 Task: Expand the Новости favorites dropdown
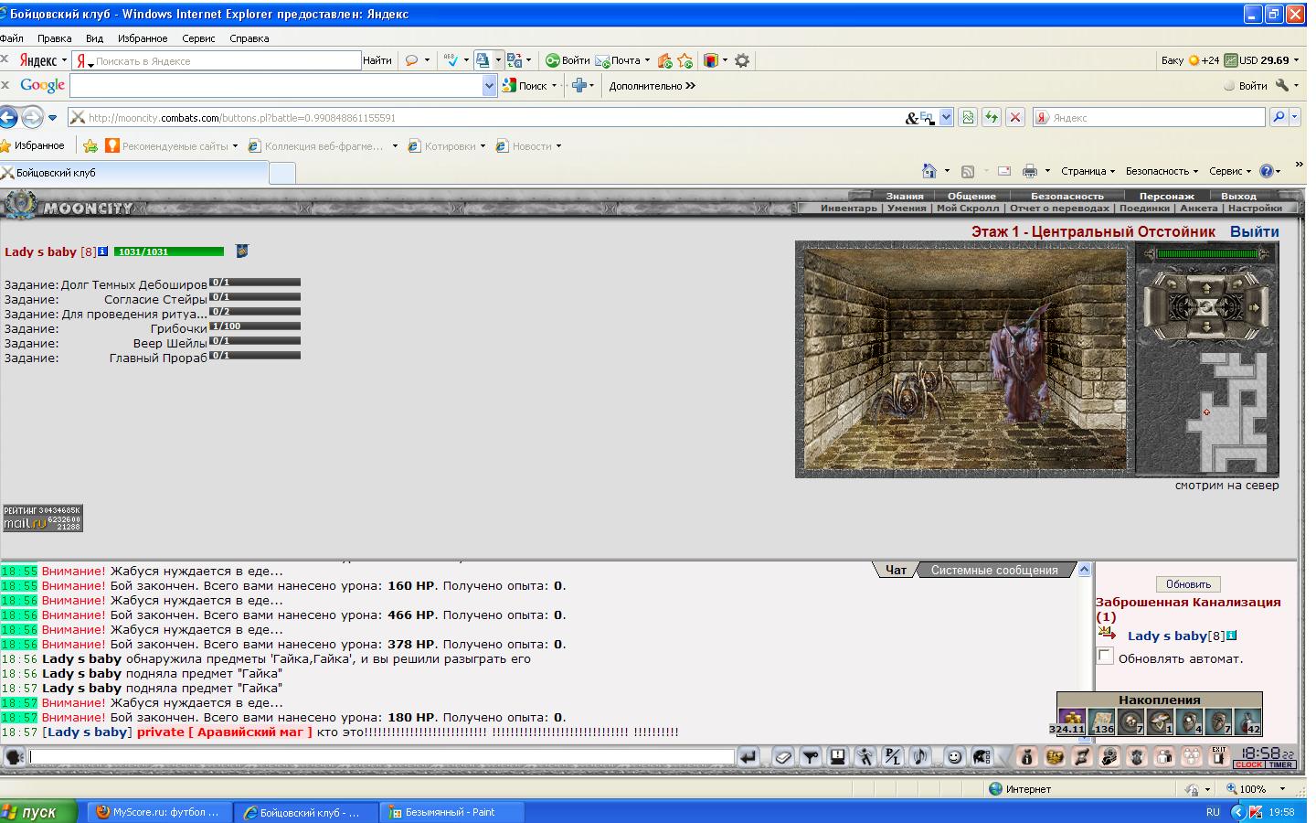point(558,146)
